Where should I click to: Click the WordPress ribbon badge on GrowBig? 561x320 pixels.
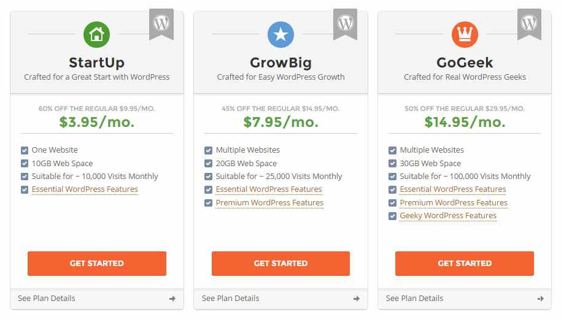346,25
